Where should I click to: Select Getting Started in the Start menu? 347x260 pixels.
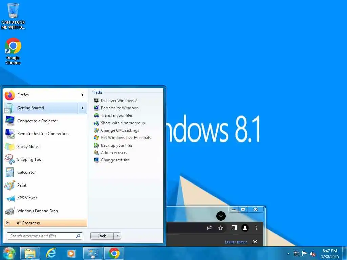coord(41,108)
